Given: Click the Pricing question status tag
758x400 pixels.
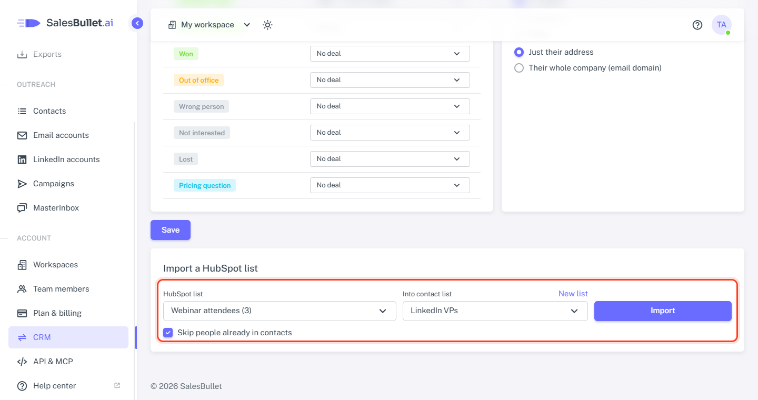Looking at the screenshot, I should point(205,185).
